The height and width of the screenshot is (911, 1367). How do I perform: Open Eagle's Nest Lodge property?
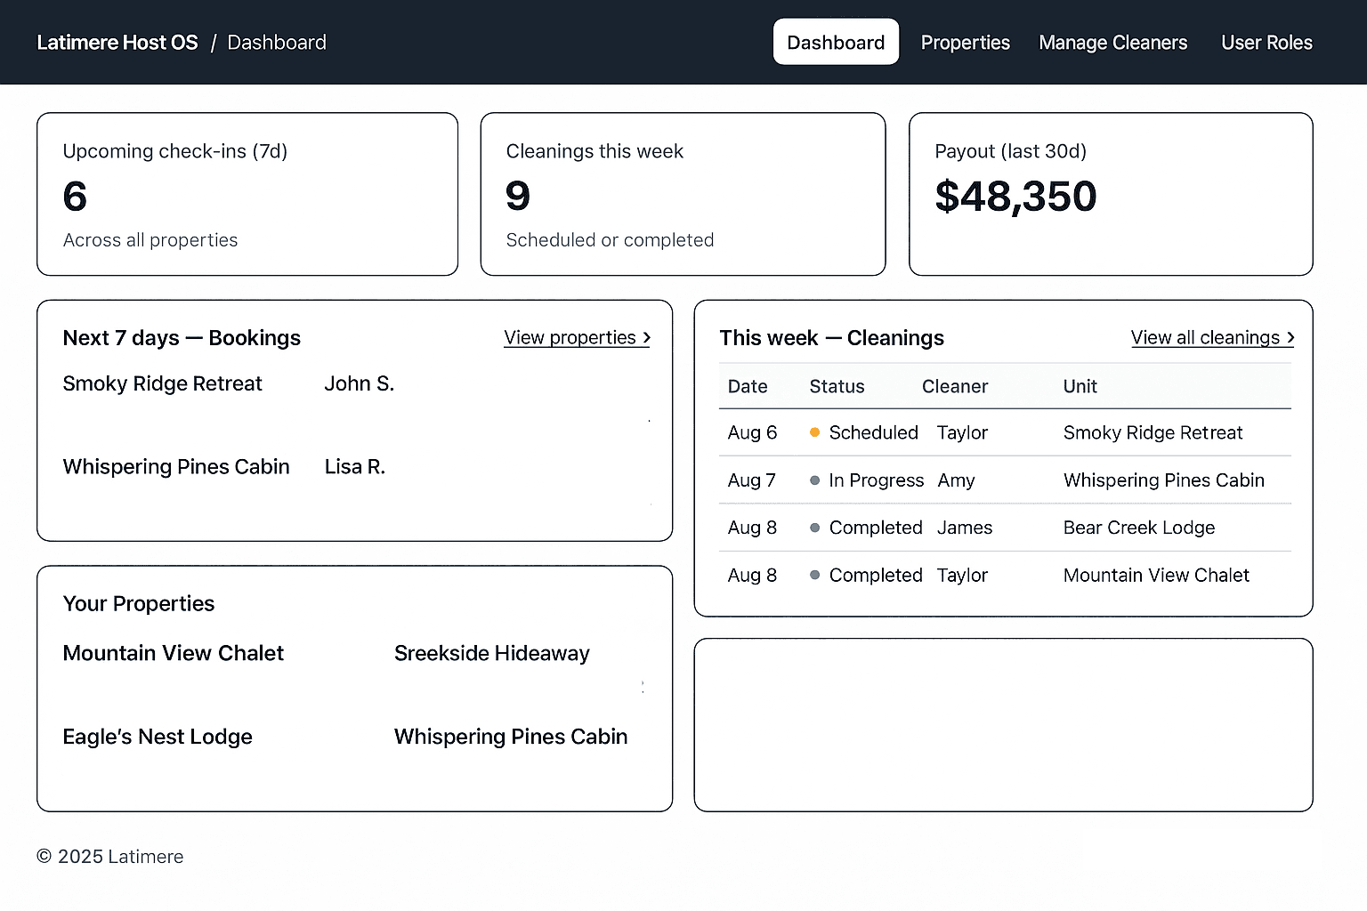158,737
